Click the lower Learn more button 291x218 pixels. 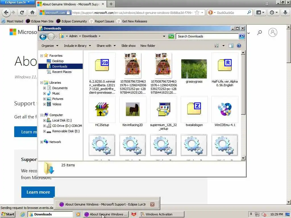[38, 192]
